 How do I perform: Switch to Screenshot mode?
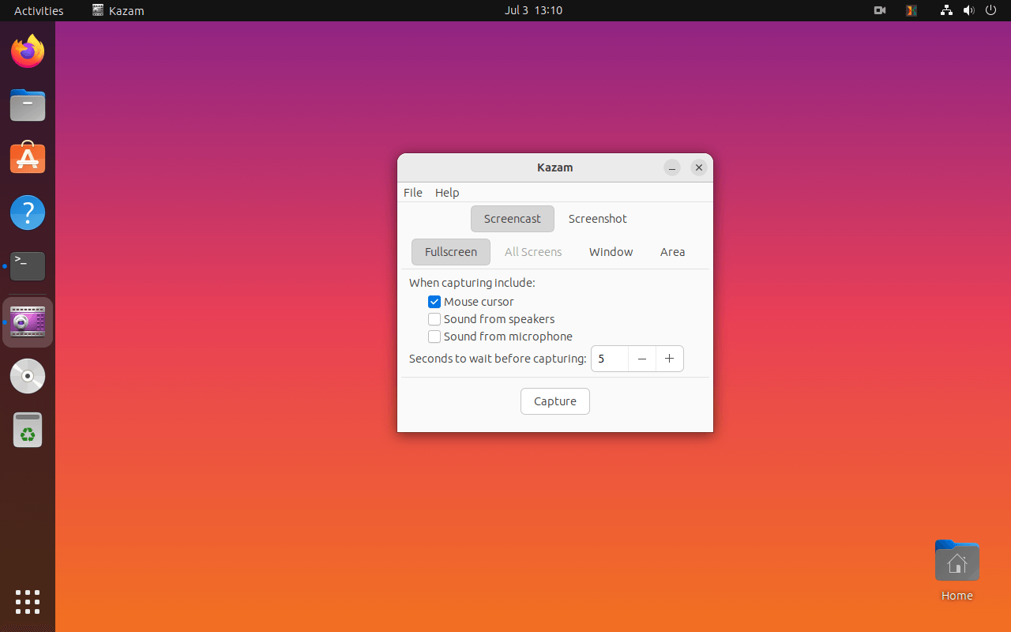[x=598, y=219]
